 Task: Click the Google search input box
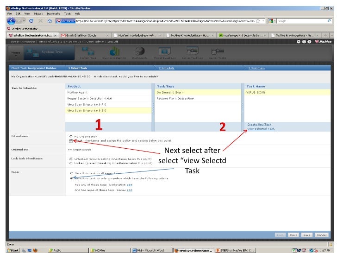(301, 21)
